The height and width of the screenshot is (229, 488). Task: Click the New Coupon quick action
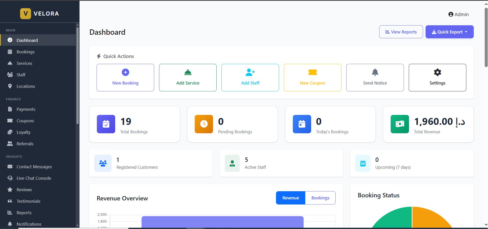(x=313, y=78)
